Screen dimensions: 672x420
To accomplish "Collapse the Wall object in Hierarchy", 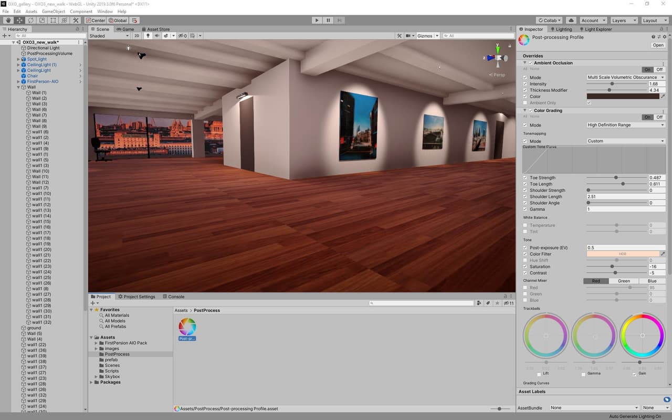I will tap(18, 87).
